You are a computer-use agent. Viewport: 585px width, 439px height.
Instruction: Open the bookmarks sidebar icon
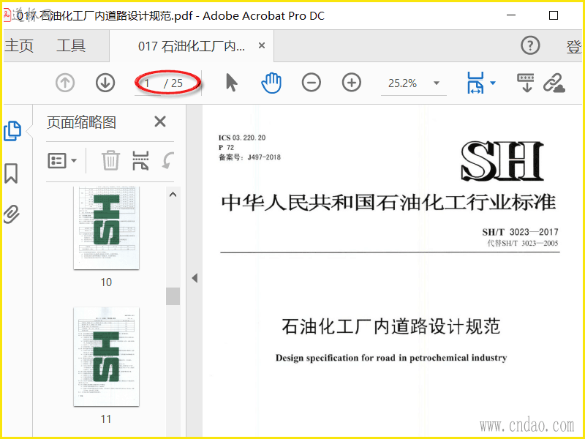pyautogui.click(x=11, y=173)
